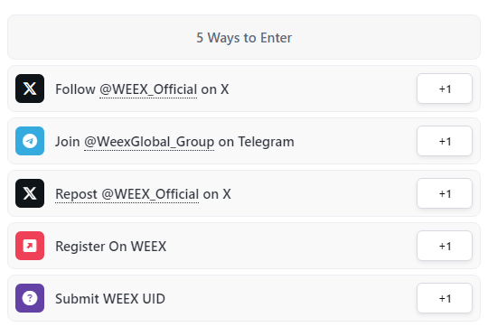Click the 5 Ways to Enter header
Image resolution: width=488 pixels, height=327 pixels.
pos(244,37)
